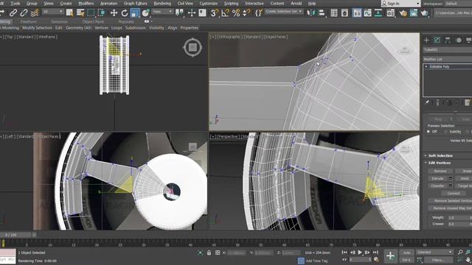Screen dimensions: 472x265
Task: Switch to Freeform ribbon tab
Action: coord(29,21)
